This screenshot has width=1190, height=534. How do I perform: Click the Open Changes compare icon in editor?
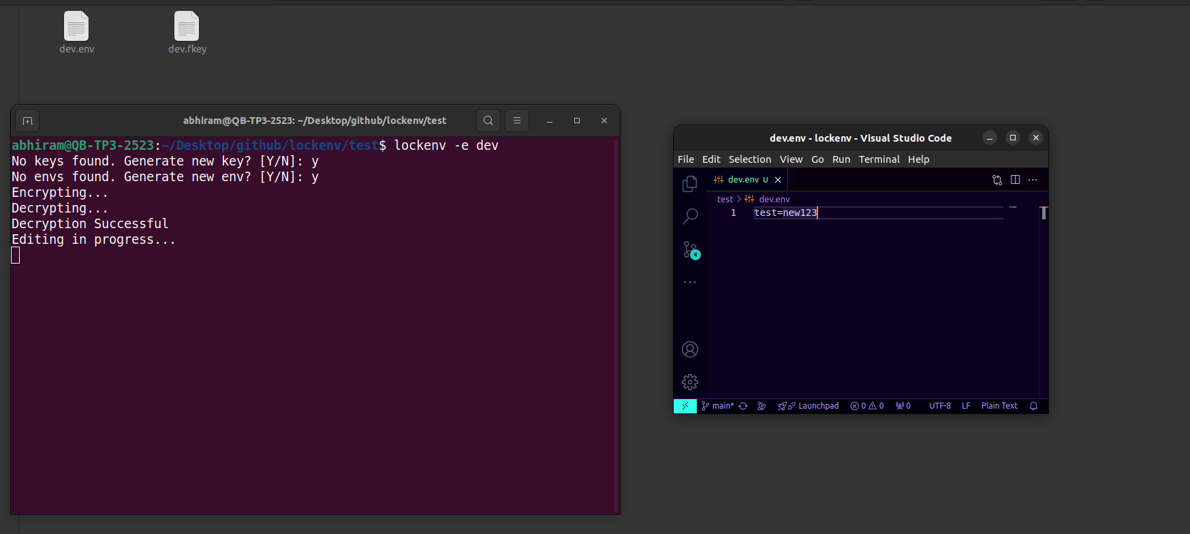pos(997,180)
